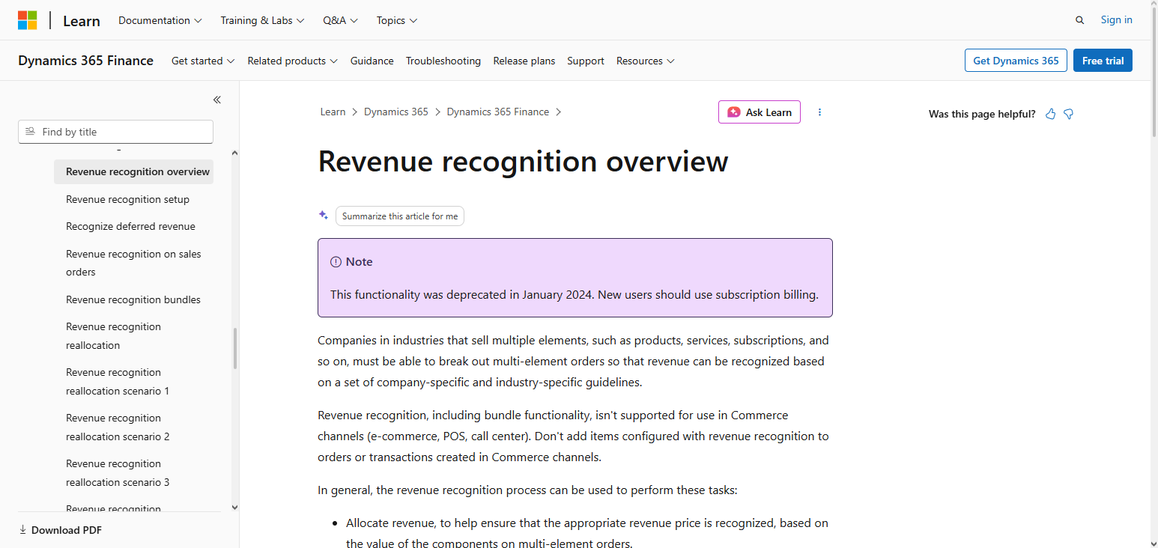Click the 'Was this page helpful?' text
Viewport: 1158px width, 548px height.
coord(982,114)
